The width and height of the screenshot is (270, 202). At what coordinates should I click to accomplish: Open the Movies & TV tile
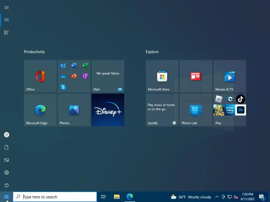click(230, 76)
